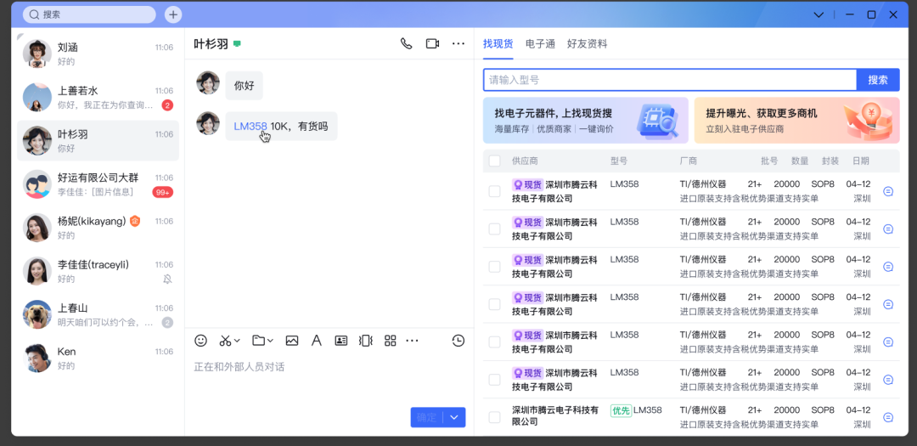Expand the dropdown arrow next to 确定 button
Image resolution: width=917 pixels, height=446 pixels.
(454, 417)
